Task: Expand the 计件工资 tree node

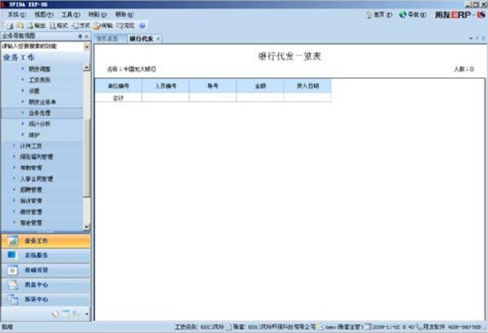Action: click(14, 146)
